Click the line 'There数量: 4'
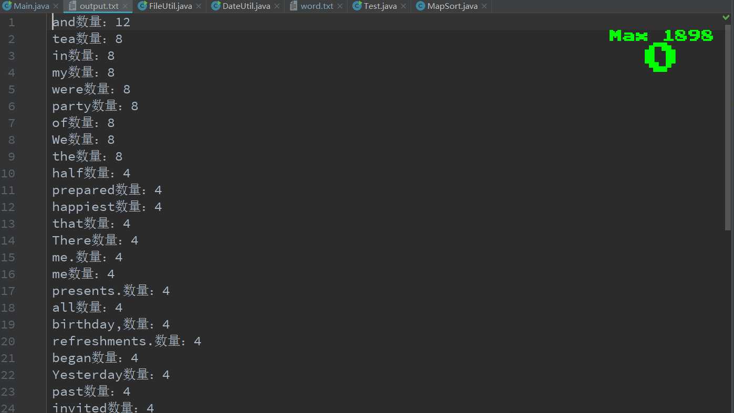Viewport: 734px width, 413px height. pyautogui.click(x=95, y=240)
